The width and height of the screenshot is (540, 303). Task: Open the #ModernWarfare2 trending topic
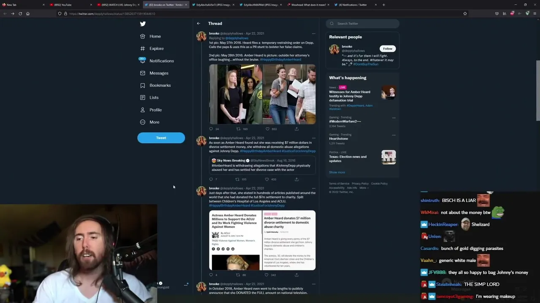pyautogui.click(x=345, y=121)
